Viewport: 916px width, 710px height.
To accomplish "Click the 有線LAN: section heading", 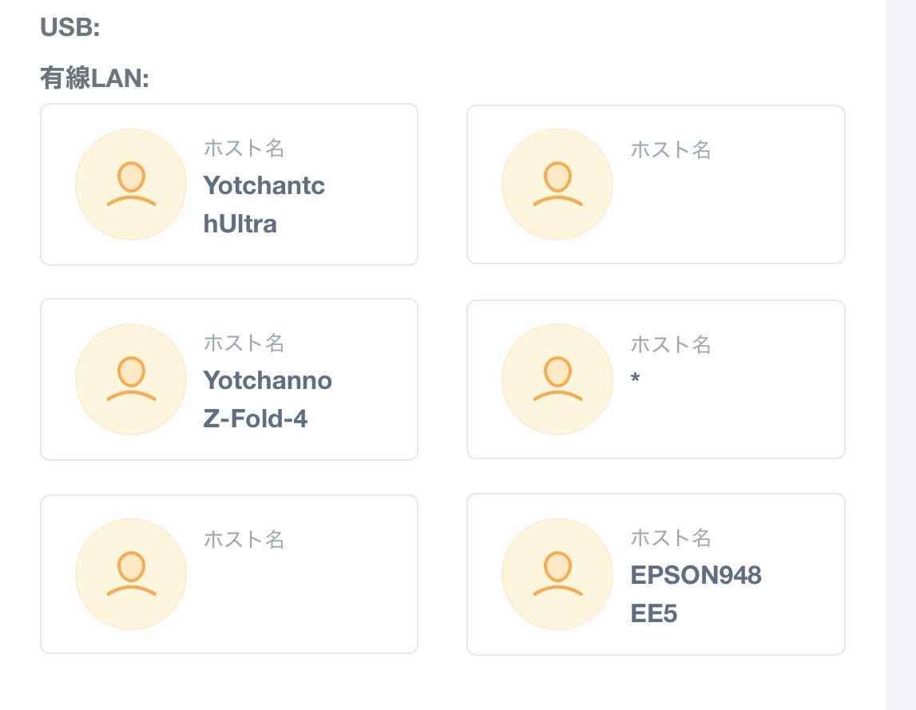I will pyautogui.click(x=95, y=78).
